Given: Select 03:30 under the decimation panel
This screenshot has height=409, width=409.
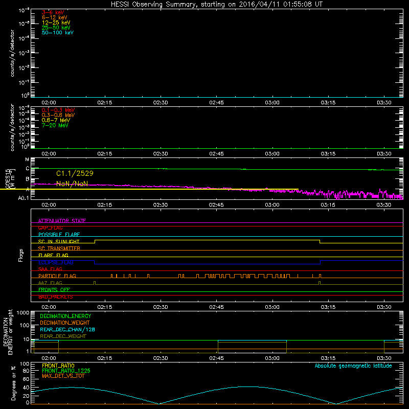Looking at the screenshot, I should [x=384, y=358].
